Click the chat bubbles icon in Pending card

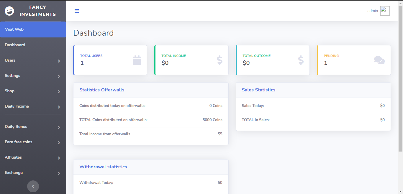(379, 60)
